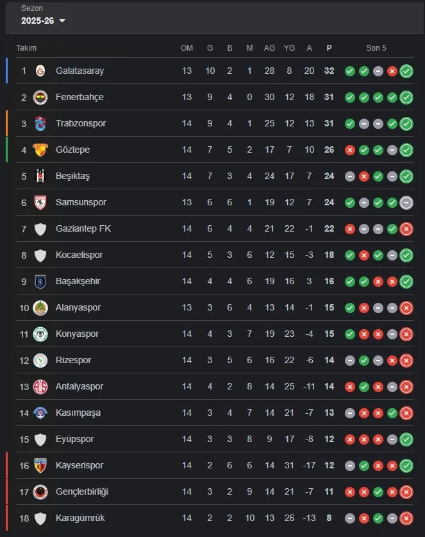
Task: Click the Kayserispor team logo
Action: (x=40, y=465)
